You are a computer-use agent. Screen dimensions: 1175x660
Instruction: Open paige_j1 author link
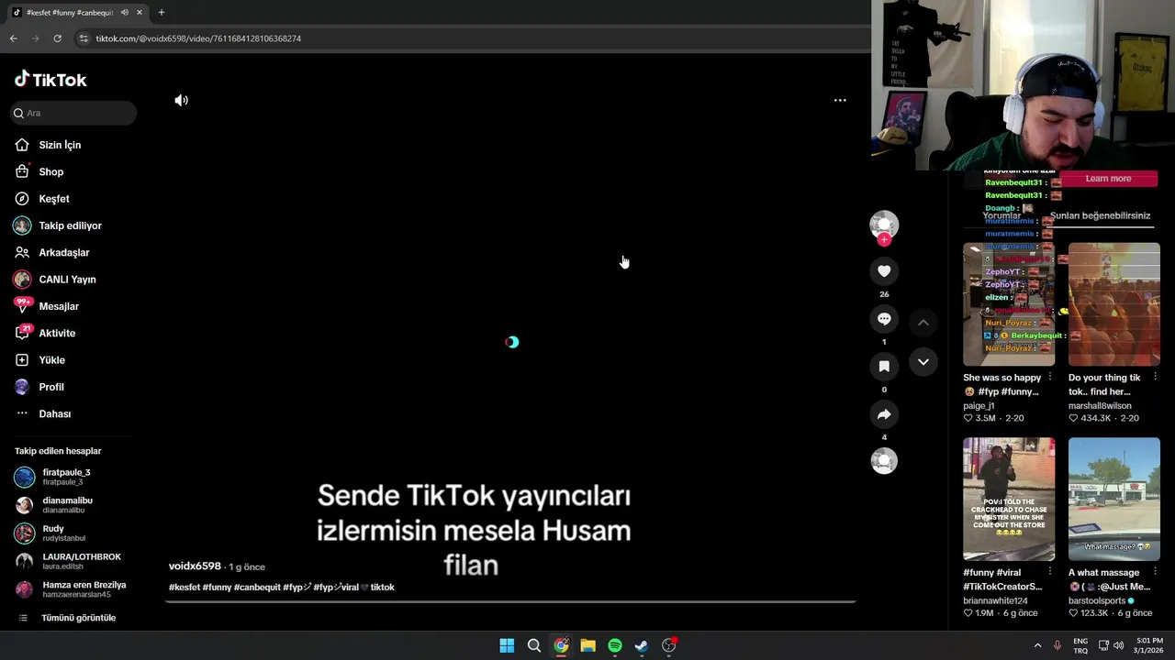(979, 405)
